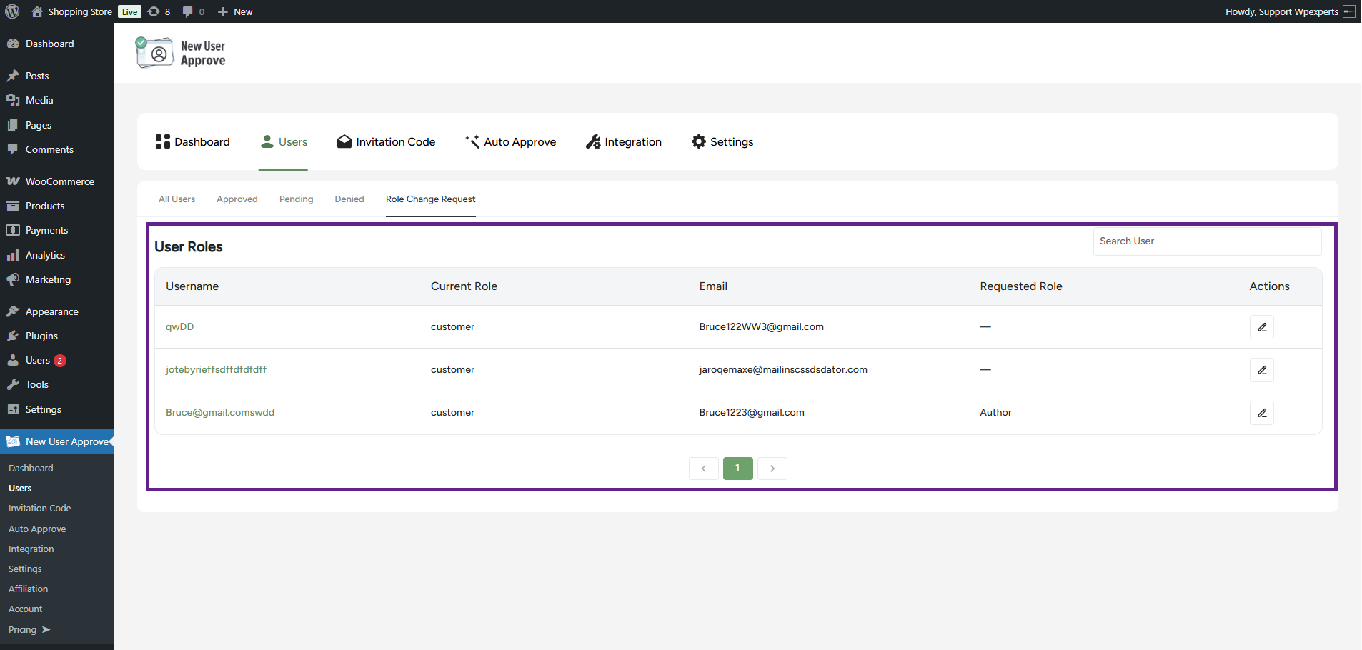
Task: Switch to the Pending users sub-tab
Action: (x=296, y=199)
